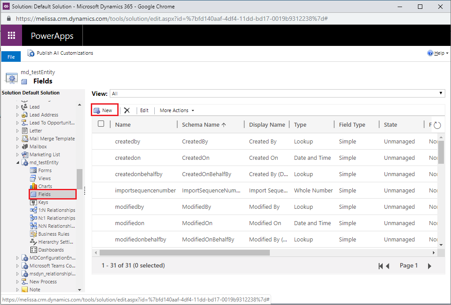Select the importsequencenumber row name
Viewport: 451px width, 305px height.
tap(145, 190)
